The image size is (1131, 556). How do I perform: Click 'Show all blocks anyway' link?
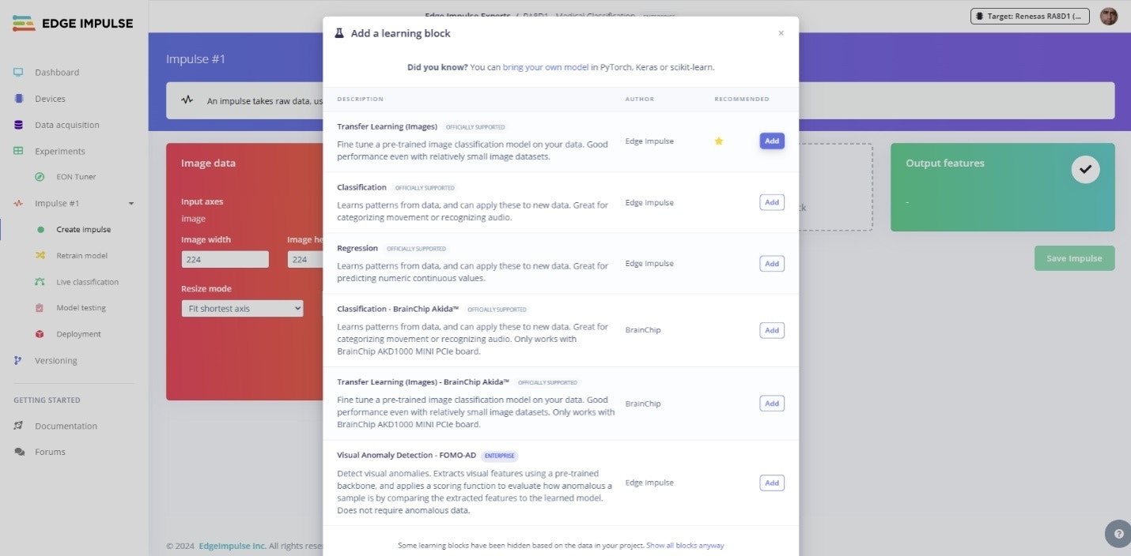click(x=685, y=546)
